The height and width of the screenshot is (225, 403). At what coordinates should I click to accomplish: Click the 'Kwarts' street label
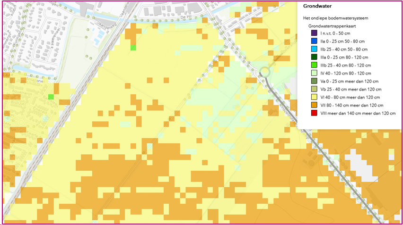coord(32,133)
